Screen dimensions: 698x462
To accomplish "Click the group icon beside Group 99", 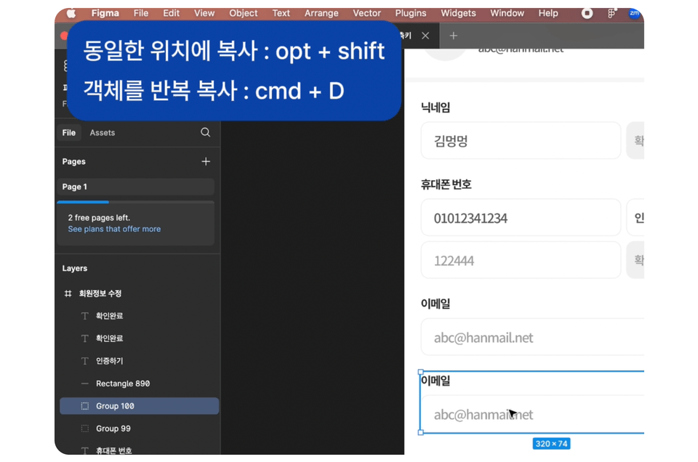I will 84,429.
